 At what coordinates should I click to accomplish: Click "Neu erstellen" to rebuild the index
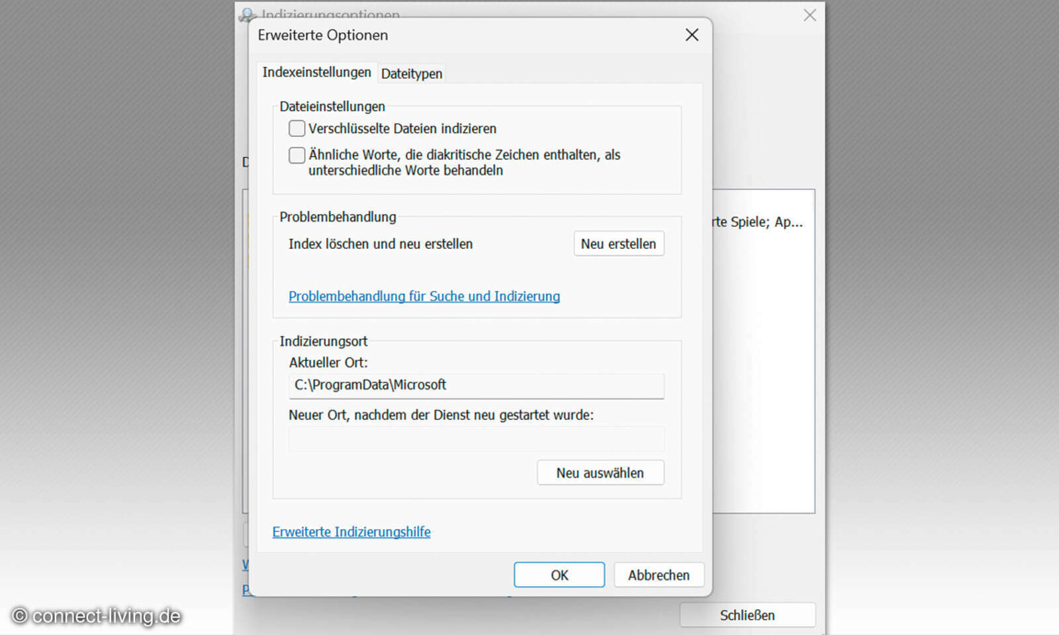tap(618, 243)
